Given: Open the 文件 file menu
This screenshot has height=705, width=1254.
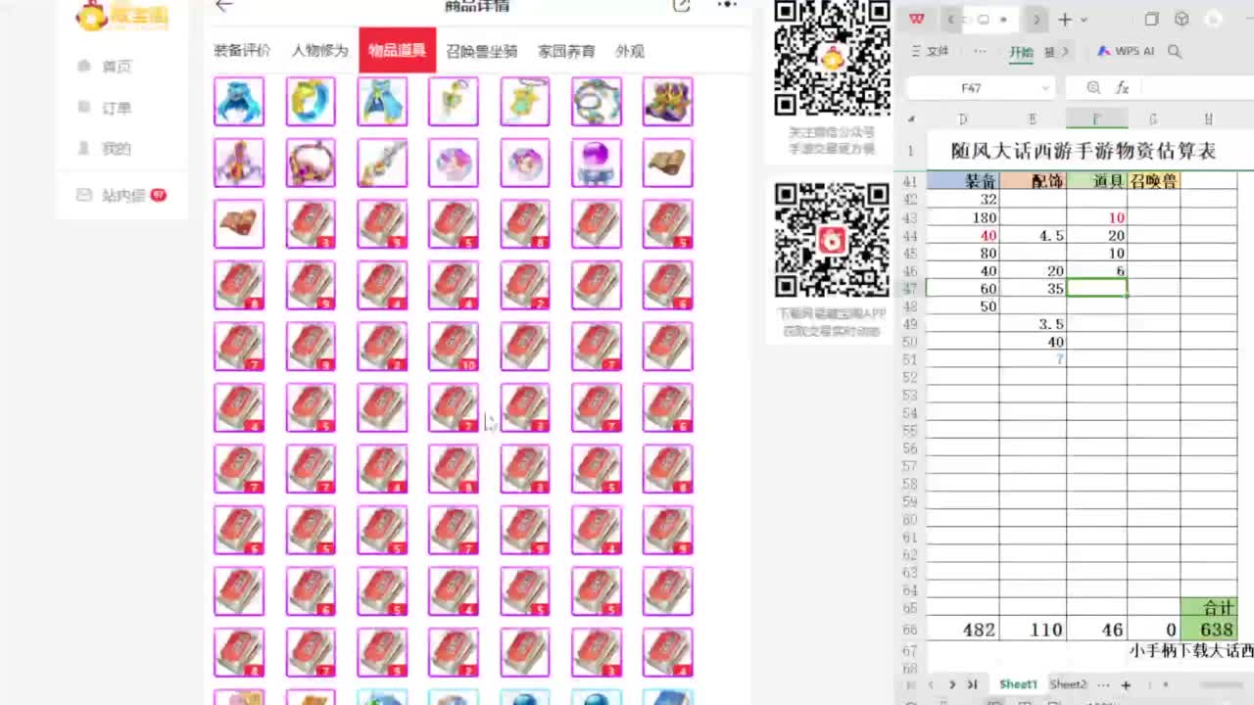Looking at the screenshot, I should [x=931, y=52].
